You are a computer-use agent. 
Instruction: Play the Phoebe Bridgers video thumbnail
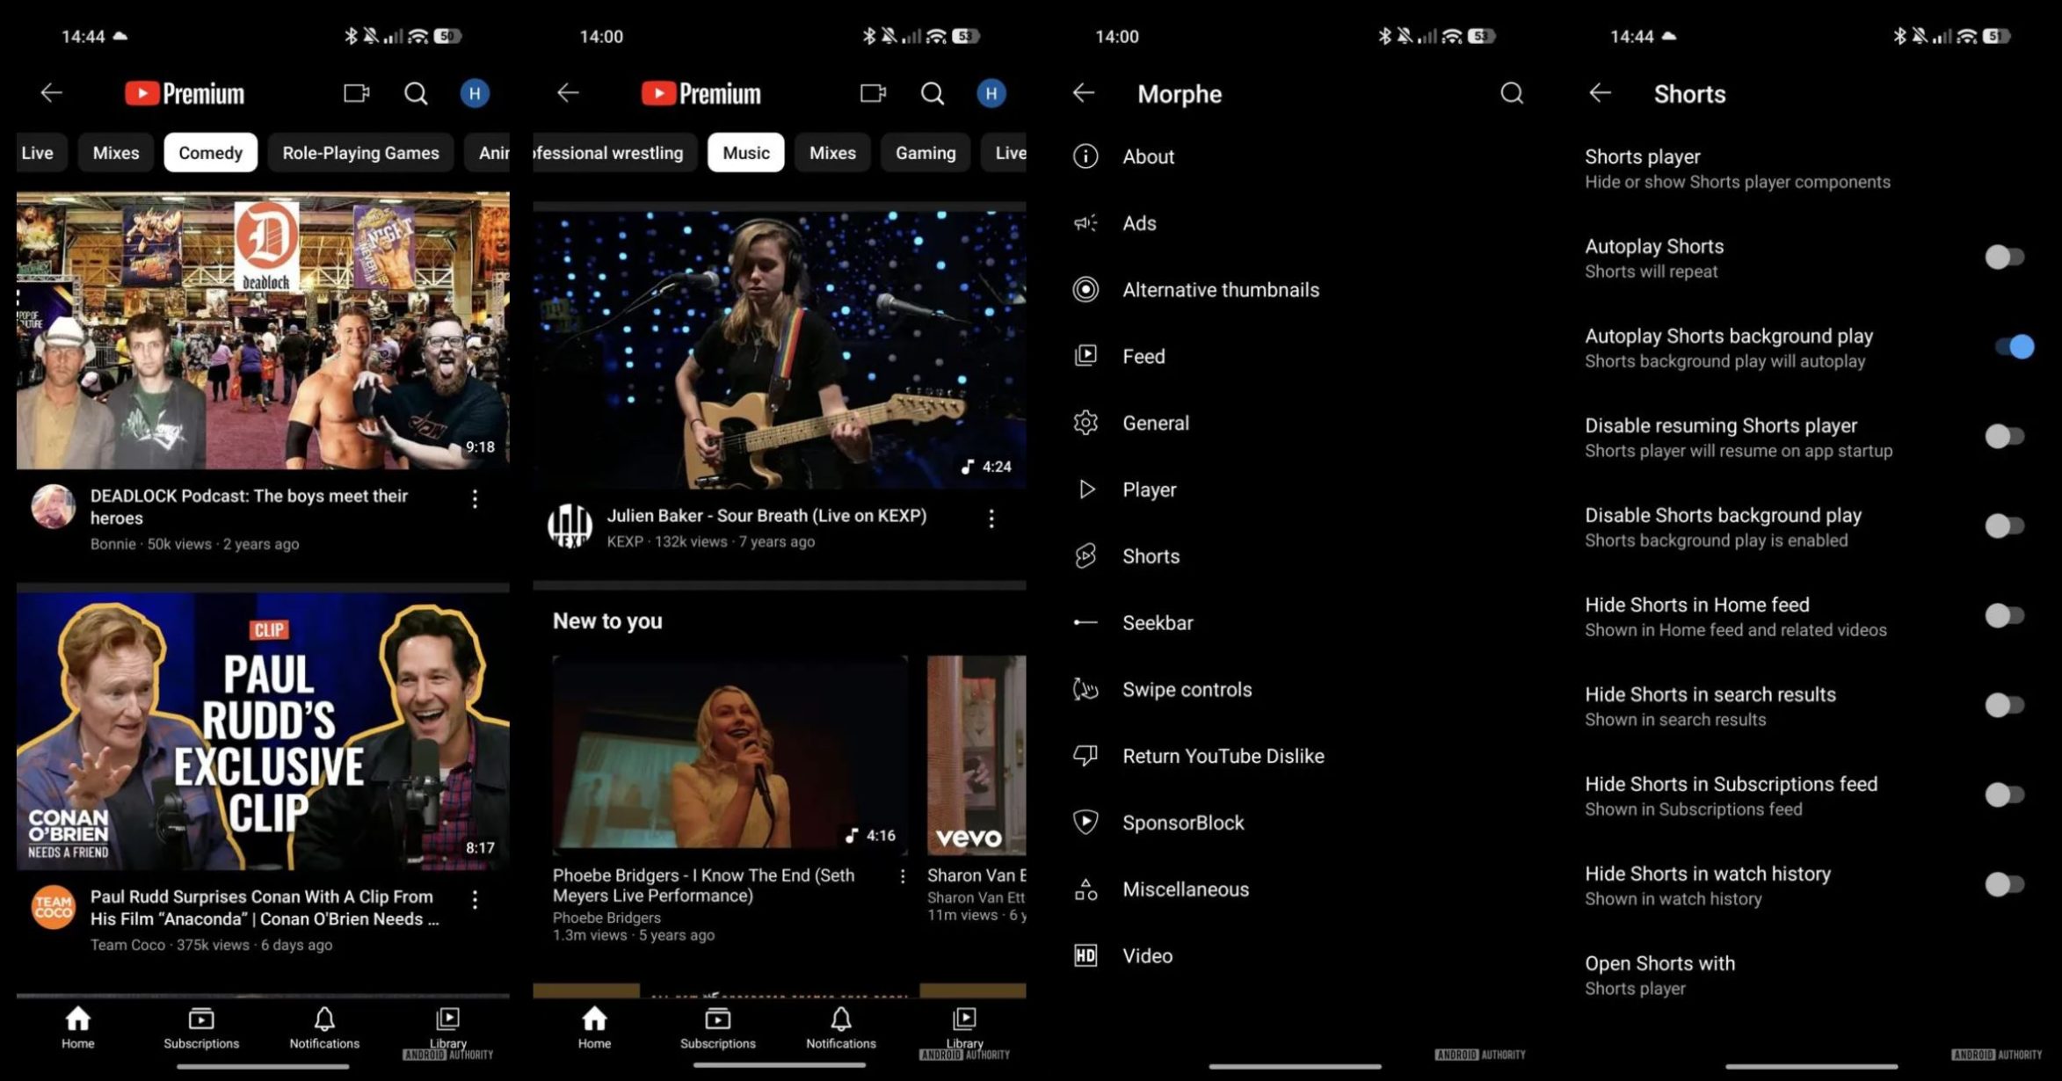730,753
